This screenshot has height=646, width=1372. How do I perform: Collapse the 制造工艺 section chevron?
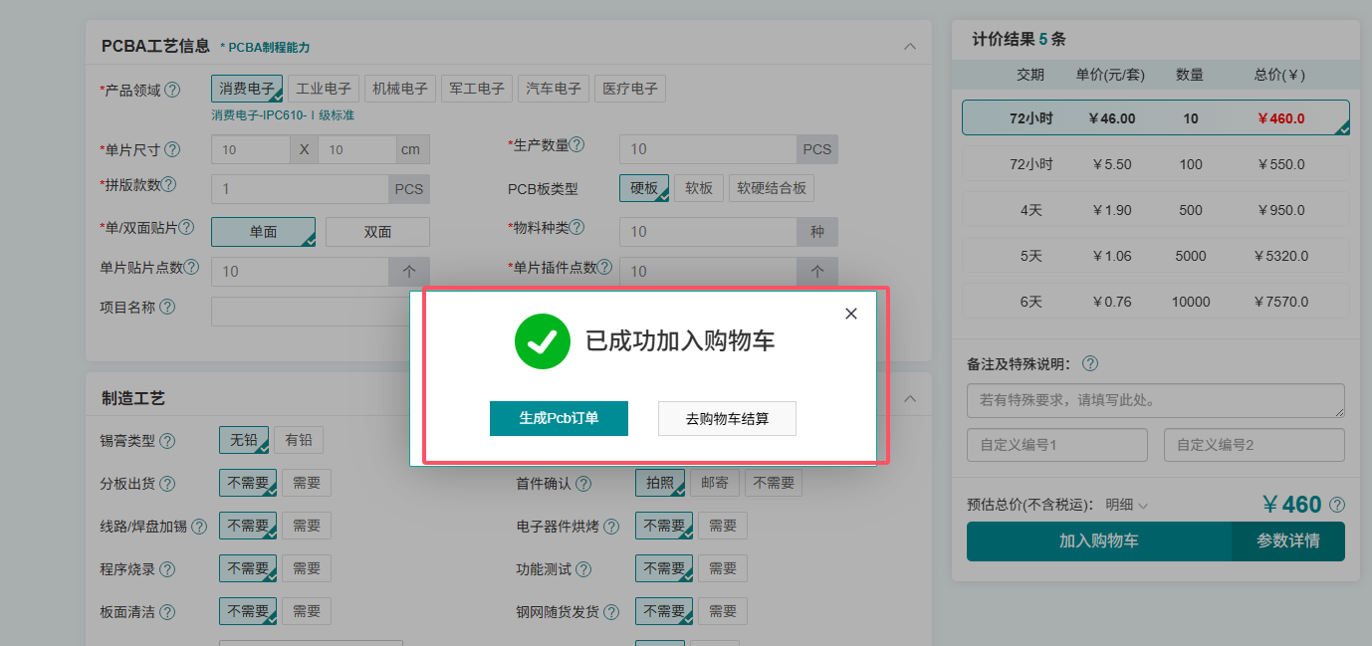point(909,398)
